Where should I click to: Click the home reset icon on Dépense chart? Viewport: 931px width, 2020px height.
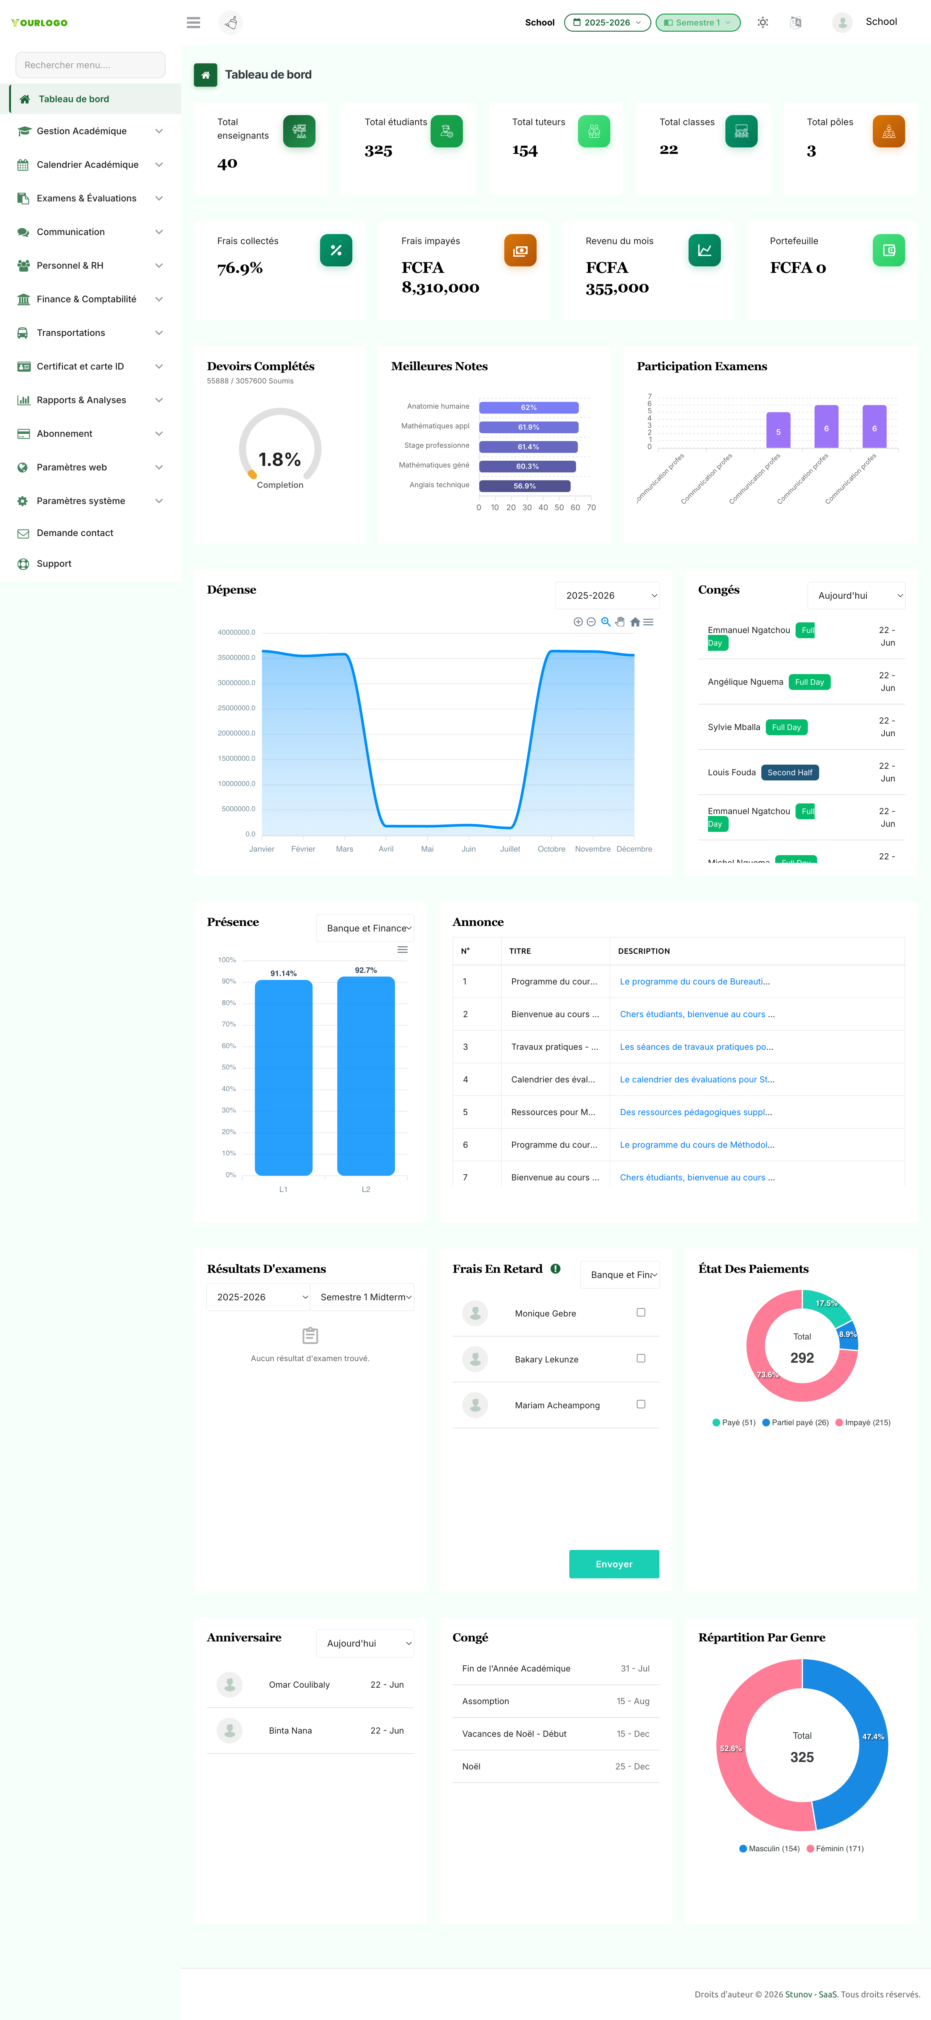point(635,622)
